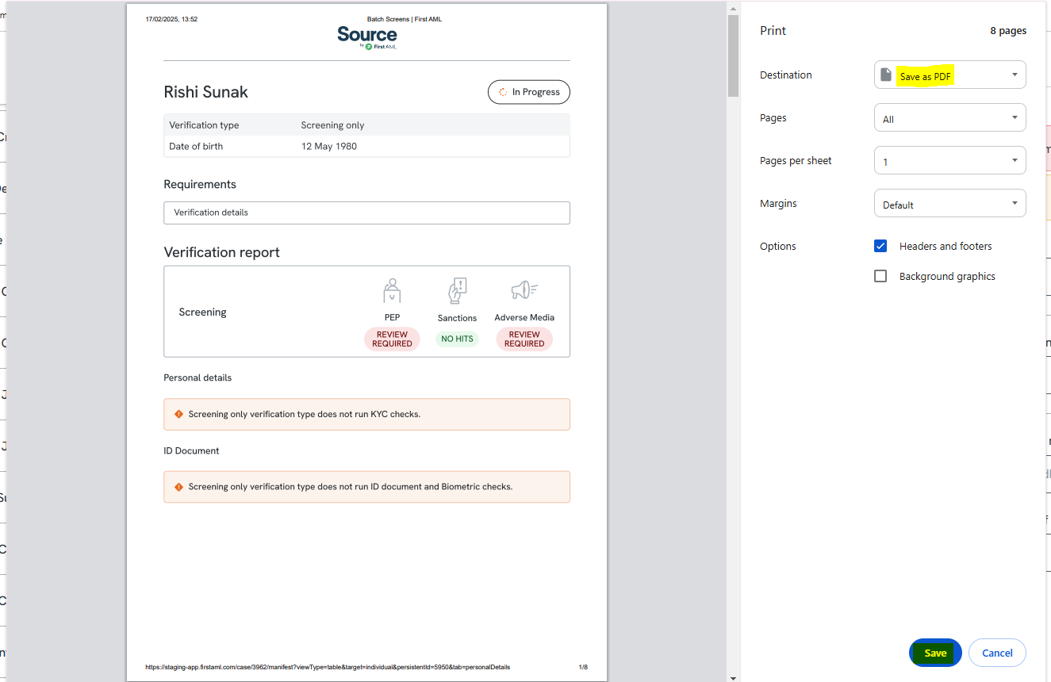Click the Sanctions hand icon in preview

[x=458, y=291]
